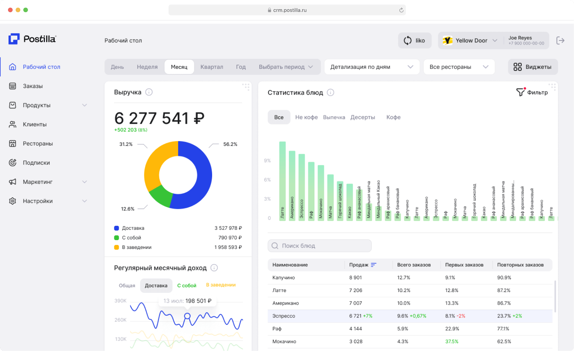Open the dish statistics Filter icon
The image size is (574, 351).
click(x=520, y=92)
